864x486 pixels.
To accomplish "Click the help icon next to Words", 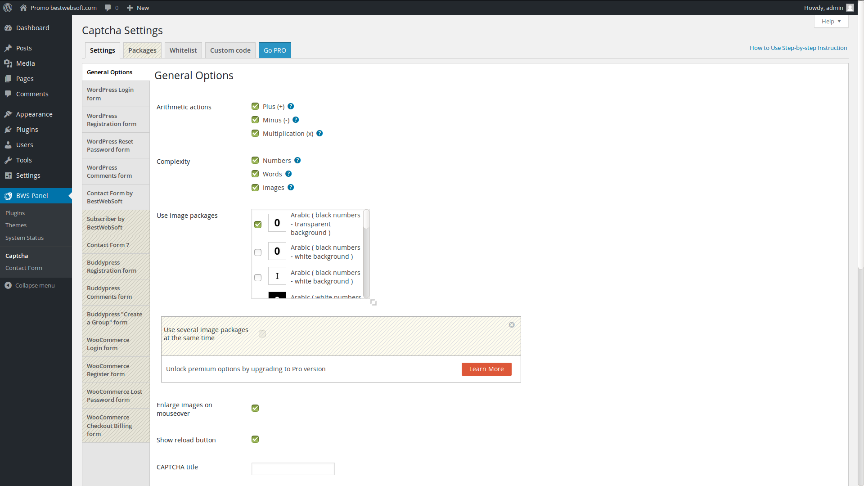I will (288, 174).
